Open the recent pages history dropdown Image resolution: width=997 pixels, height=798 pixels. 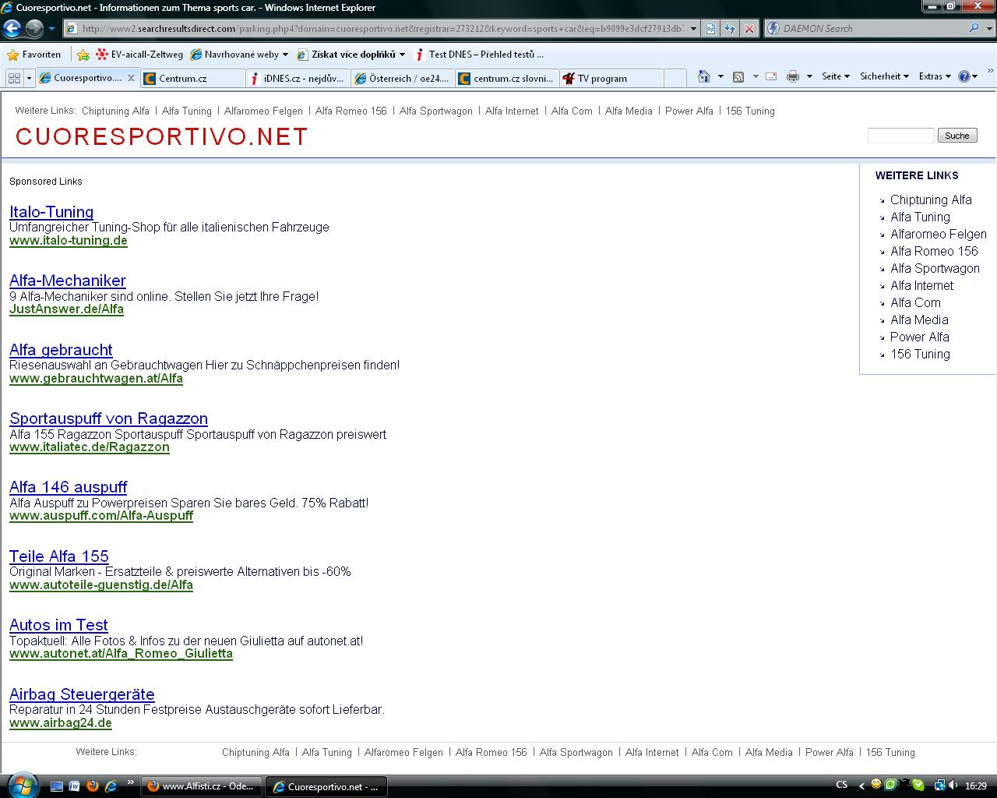(52, 29)
